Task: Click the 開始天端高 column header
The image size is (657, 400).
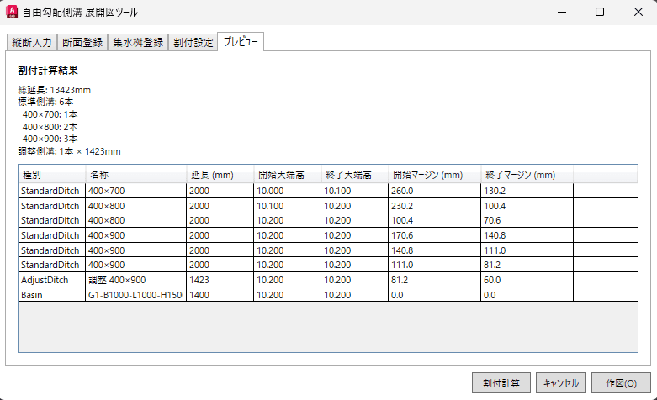Action: [x=286, y=175]
